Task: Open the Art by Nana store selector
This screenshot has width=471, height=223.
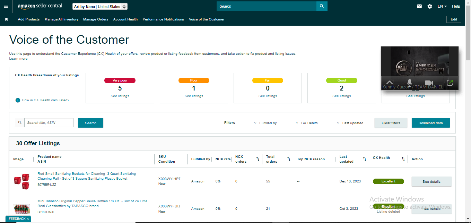Action: (100, 7)
